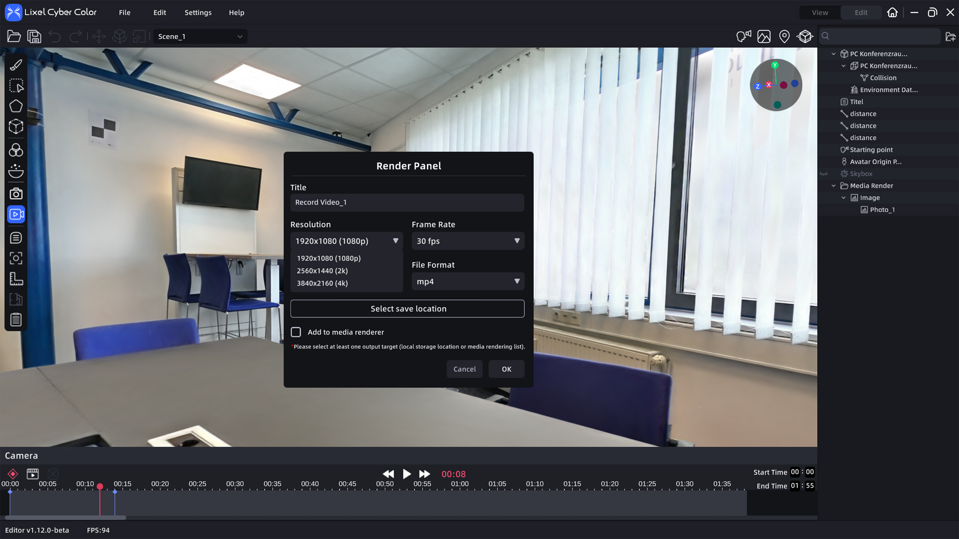Select the video recording tool icon
Screen dimensions: 959x539
[16, 215]
